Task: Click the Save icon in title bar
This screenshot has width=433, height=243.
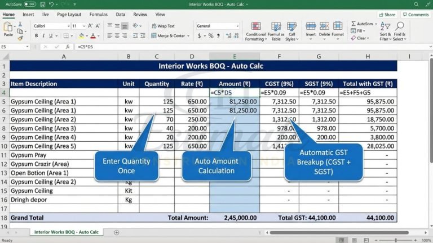Action: (x=42, y=4)
